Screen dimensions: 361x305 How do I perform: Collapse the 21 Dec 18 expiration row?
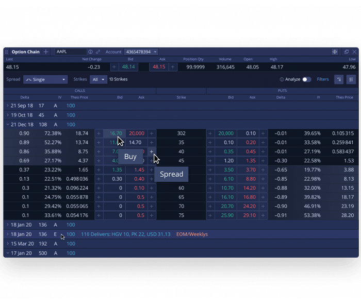coord(8,124)
